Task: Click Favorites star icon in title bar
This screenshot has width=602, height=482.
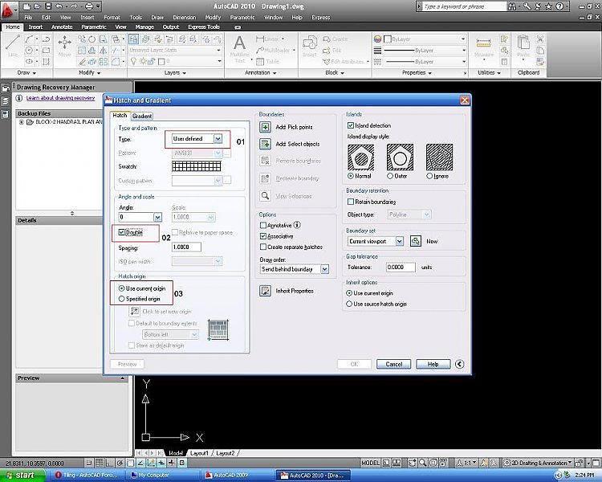Action: pos(549,6)
